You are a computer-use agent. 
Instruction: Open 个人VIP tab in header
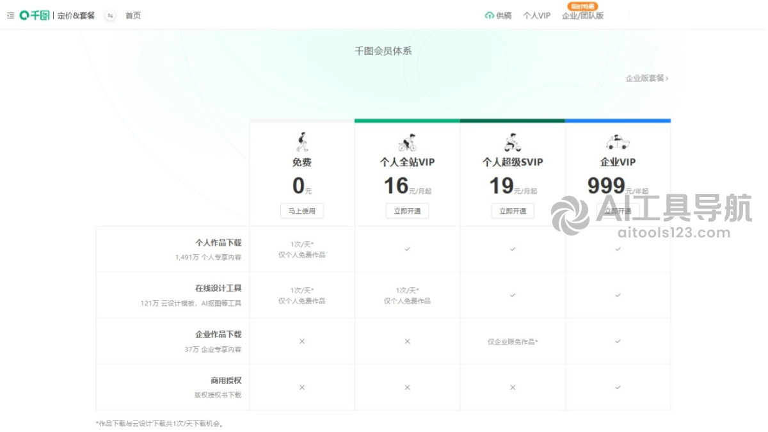536,16
